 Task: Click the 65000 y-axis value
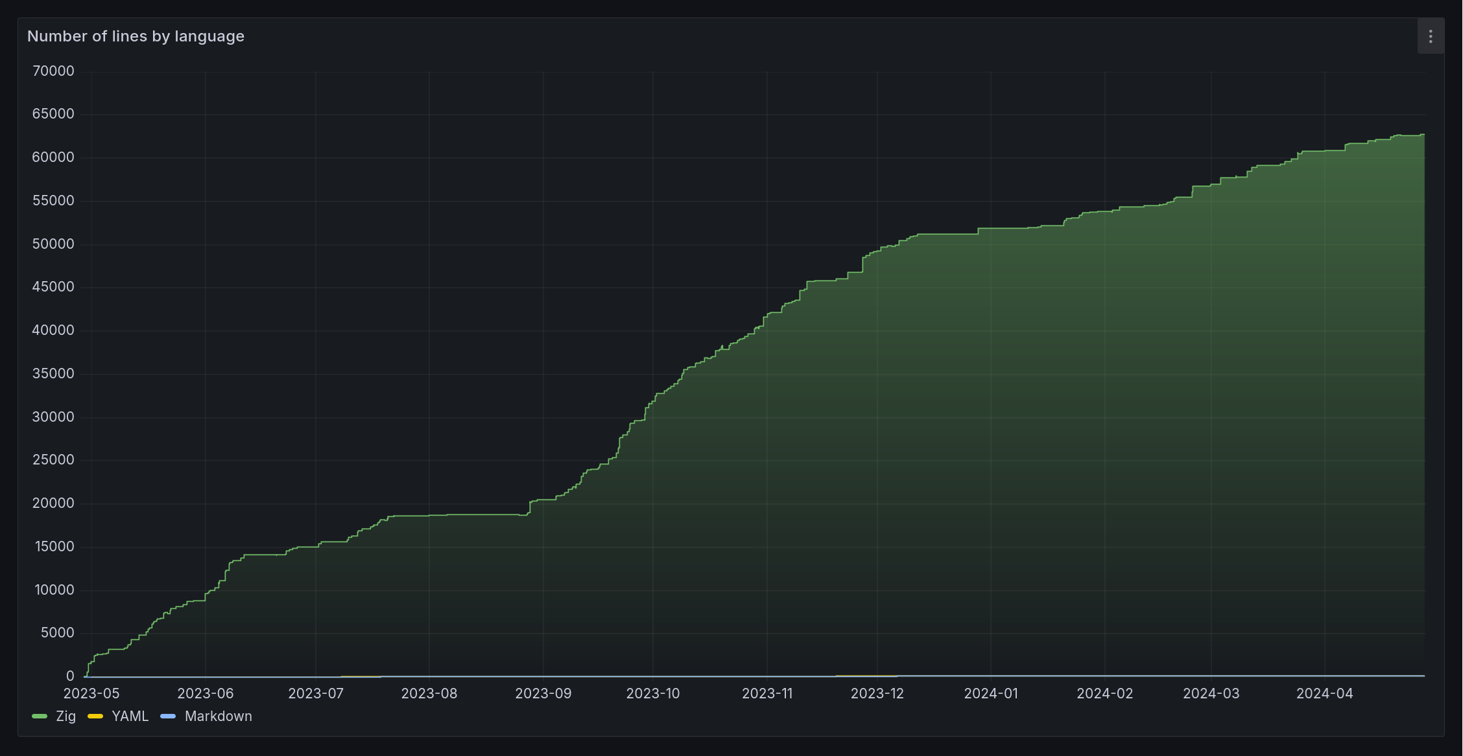point(53,114)
